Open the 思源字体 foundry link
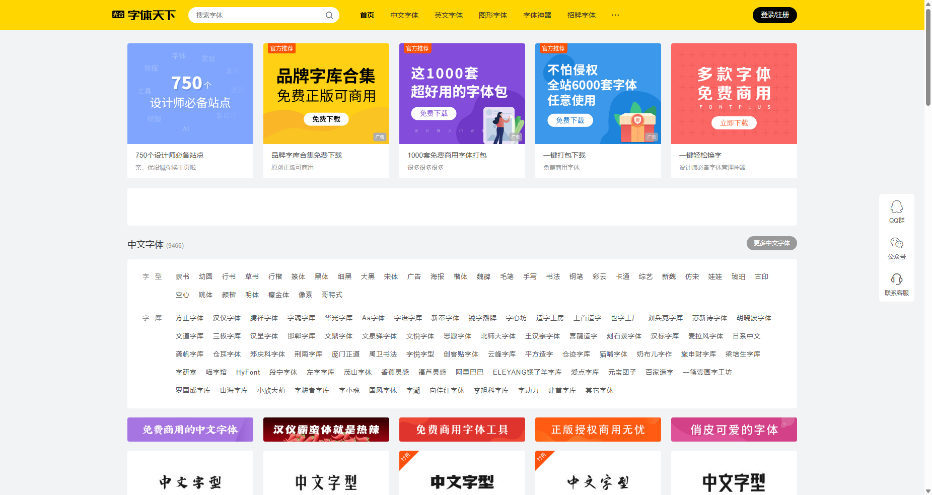Screen dimensions: 932x495 (x=458, y=336)
